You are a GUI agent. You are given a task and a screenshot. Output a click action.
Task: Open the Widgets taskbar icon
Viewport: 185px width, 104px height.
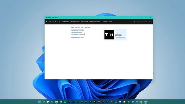tap(48, 102)
